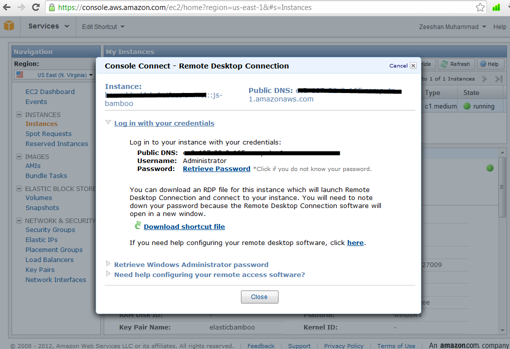Click the dialog's Cancel X icon
The width and height of the screenshot is (510, 349).
click(413, 65)
